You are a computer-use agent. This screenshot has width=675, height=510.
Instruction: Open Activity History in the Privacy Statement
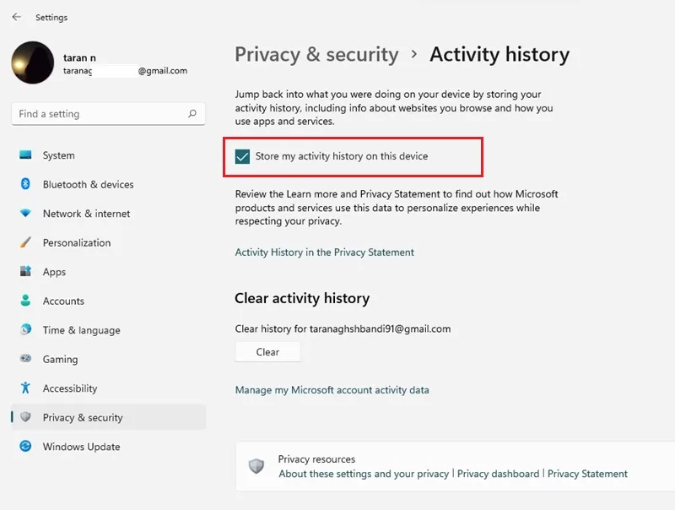click(x=324, y=252)
